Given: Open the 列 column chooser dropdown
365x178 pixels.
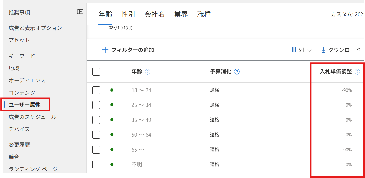Looking at the screenshot, I should point(301,50).
